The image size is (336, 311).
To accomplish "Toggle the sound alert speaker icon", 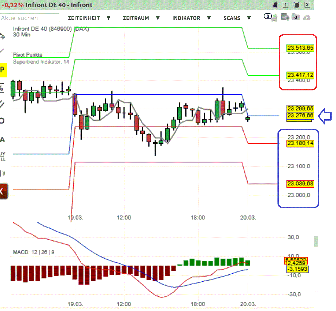I will point(2,173).
